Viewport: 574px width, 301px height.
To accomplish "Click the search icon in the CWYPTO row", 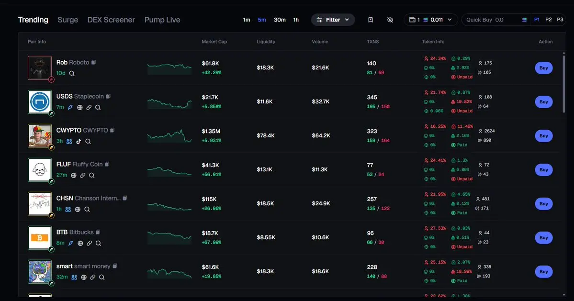I will 88,142.
